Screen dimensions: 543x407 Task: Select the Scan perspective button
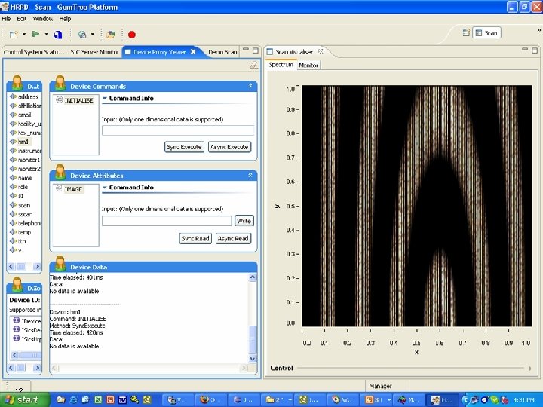(486, 32)
